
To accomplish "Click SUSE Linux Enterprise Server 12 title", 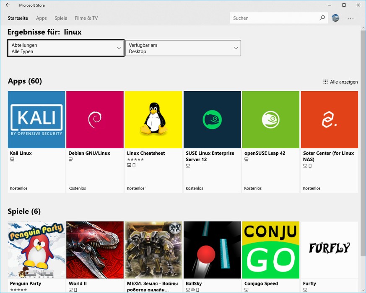I will pos(210,156).
